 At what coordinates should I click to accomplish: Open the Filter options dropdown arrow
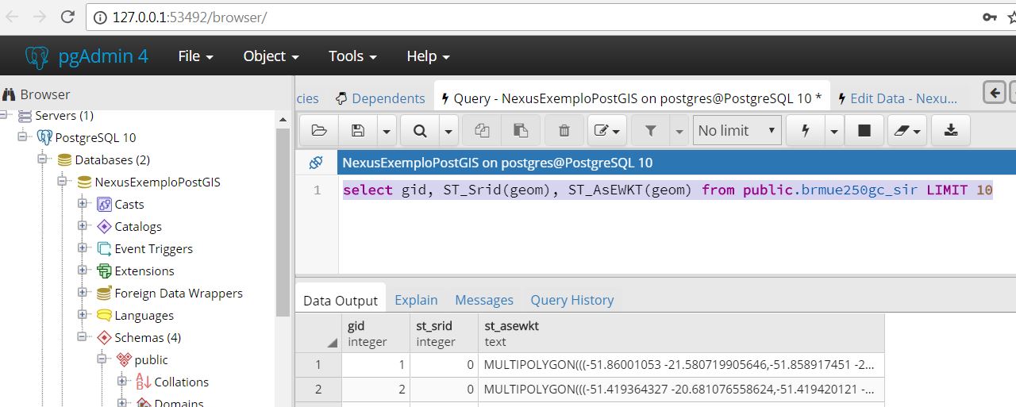point(679,130)
